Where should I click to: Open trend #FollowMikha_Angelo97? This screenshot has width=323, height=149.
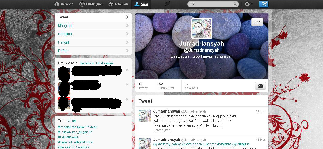(75, 132)
